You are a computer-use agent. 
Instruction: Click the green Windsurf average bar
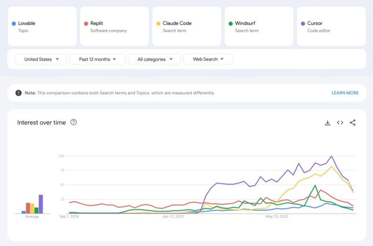pos(36,210)
